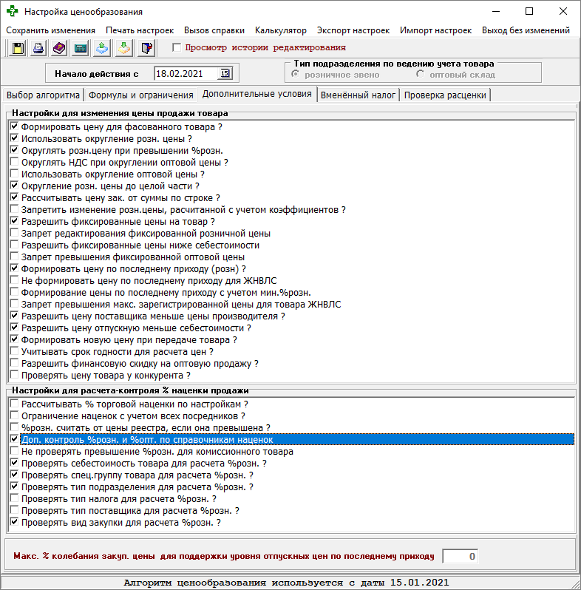Enable Просмотр истории редактирования checkbox
This screenshot has height=590, width=581.
click(176, 47)
